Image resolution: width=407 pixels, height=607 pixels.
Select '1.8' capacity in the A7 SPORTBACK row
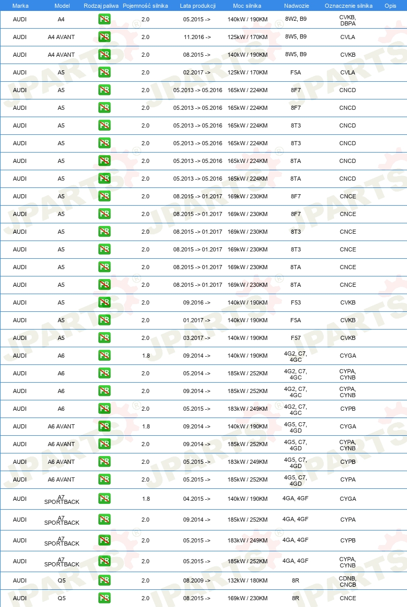(x=146, y=499)
